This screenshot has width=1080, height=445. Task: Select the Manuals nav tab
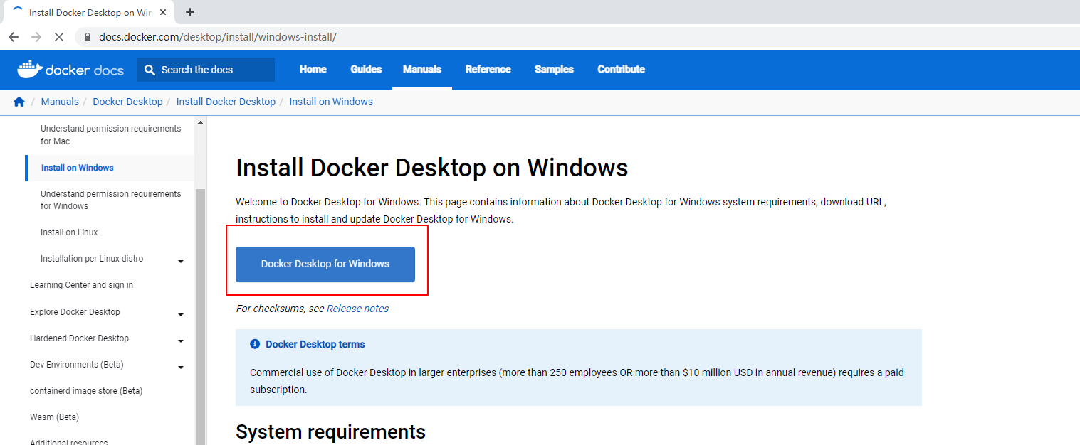[x=422, y=69]
